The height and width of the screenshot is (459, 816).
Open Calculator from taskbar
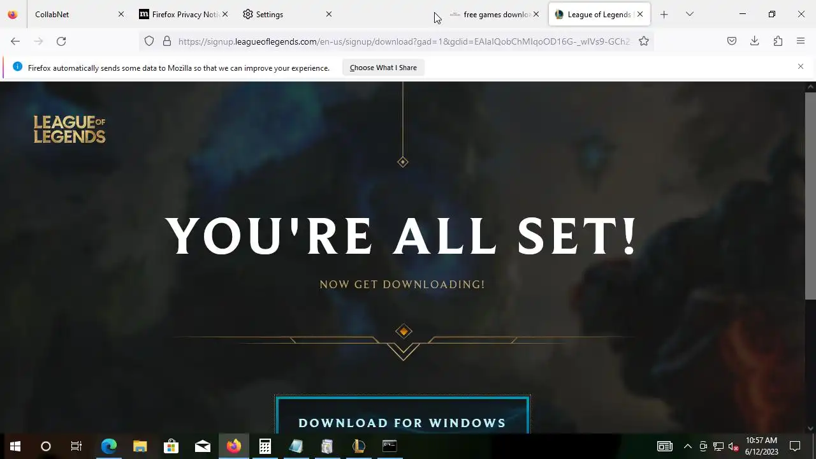(x=265, y=446)
